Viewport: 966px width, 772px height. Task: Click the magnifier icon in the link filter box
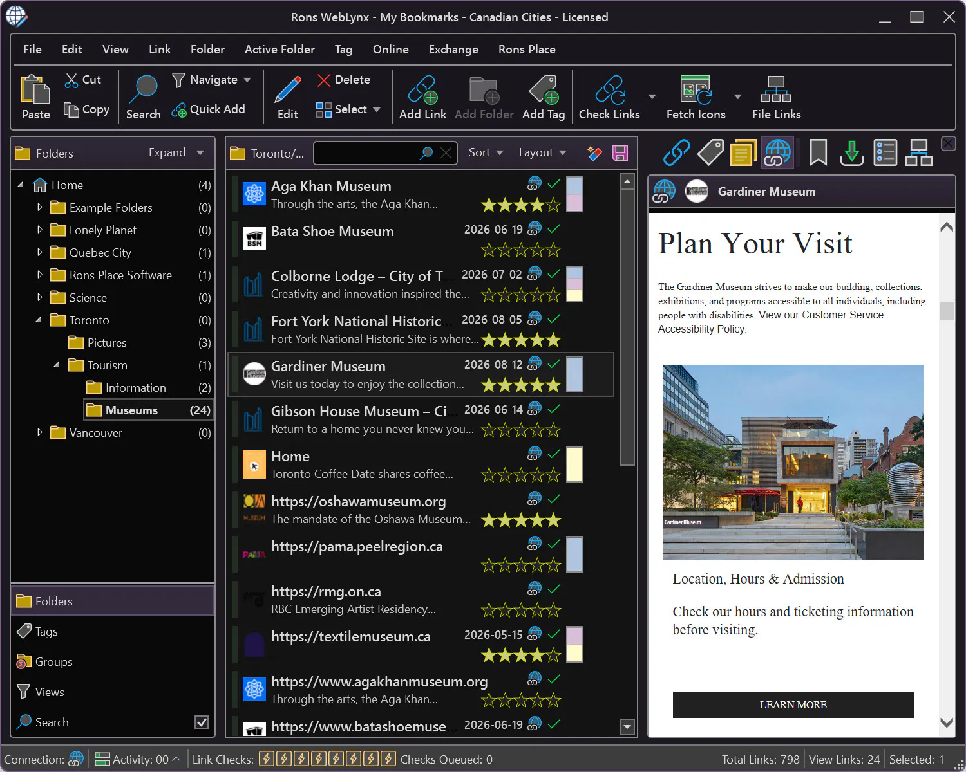tap(426, 153)
